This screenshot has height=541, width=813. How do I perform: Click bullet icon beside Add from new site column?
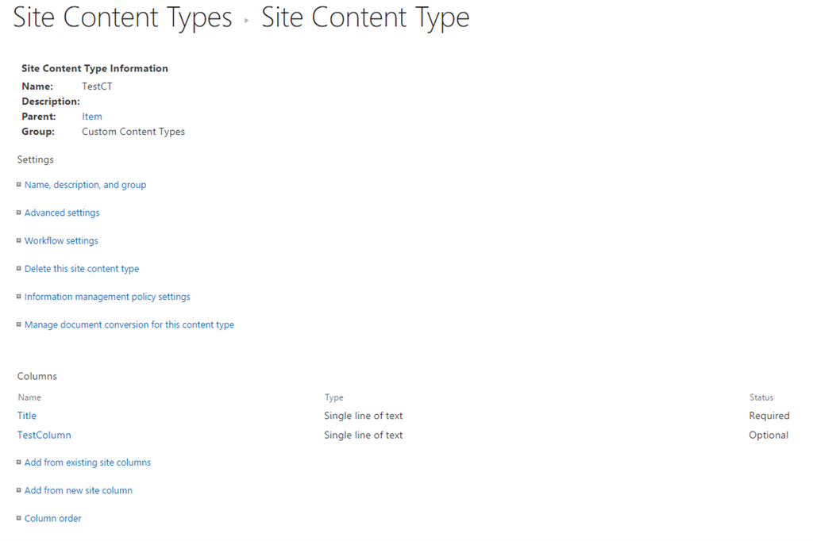pos(19,490)
